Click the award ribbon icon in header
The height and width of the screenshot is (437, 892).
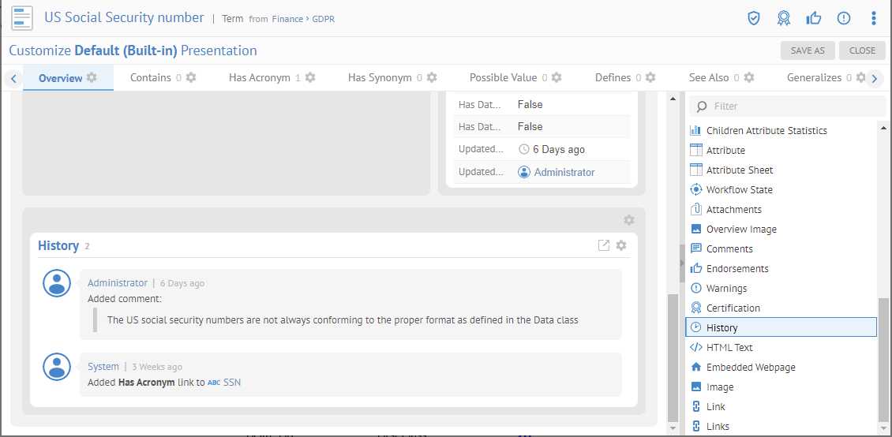[x=783, y=18]
